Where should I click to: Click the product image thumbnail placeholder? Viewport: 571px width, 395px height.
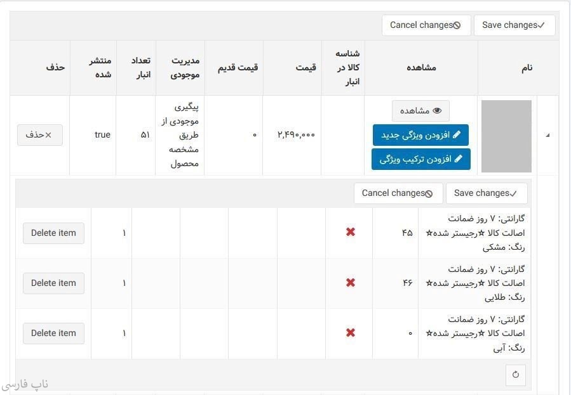(x=506, y=136)
